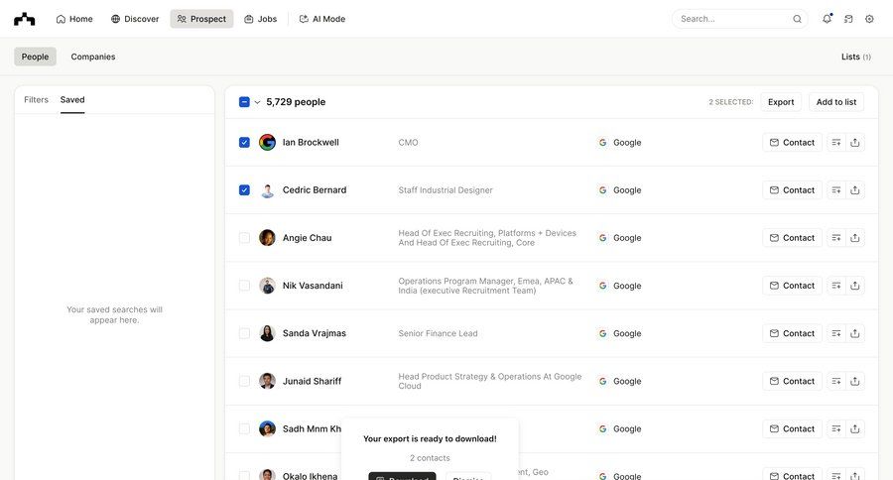
Task: Click Contact for Angie Chau
Action: 792,238
